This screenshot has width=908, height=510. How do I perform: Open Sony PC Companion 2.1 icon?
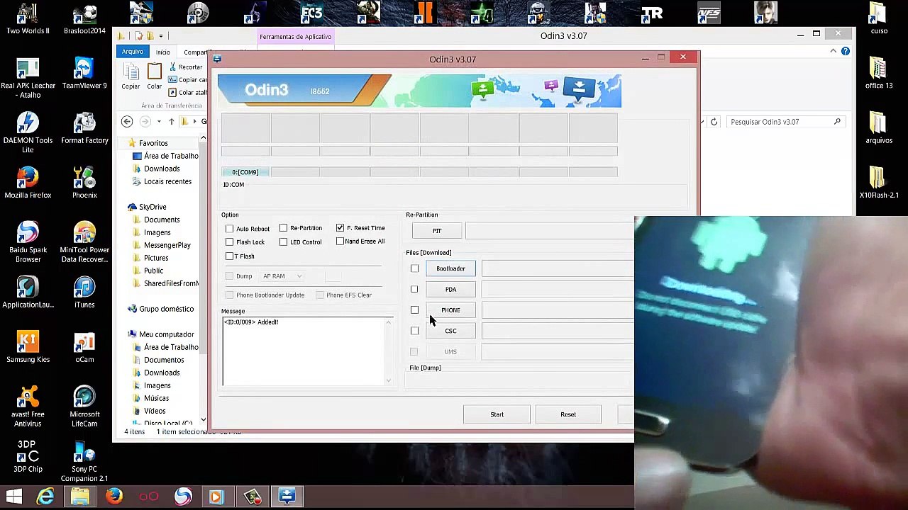coord(84,461)
